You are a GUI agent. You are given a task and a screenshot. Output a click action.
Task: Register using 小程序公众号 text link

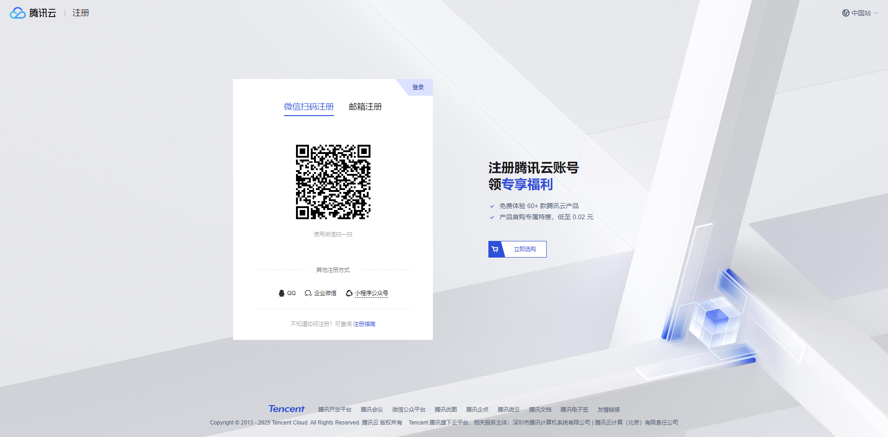click(x=372, y=293)
